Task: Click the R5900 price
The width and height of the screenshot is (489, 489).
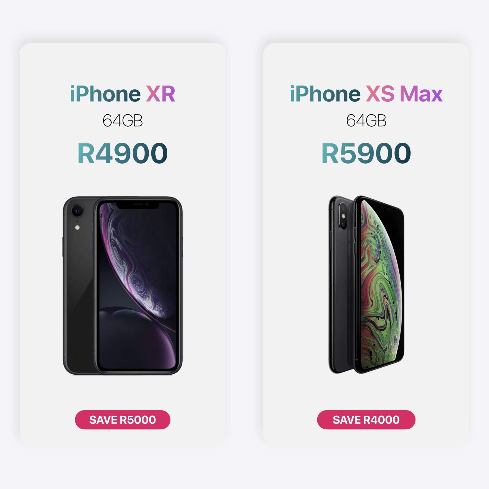Action: pyautogui.click(x=366, y=153)
